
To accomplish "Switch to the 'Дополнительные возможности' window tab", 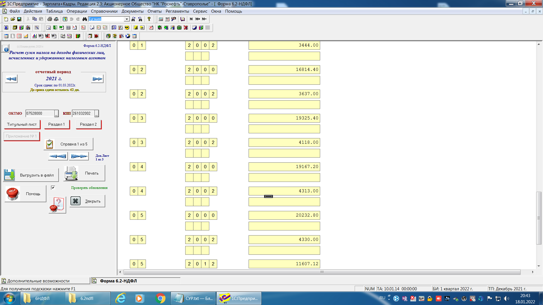I will point(45,281).
